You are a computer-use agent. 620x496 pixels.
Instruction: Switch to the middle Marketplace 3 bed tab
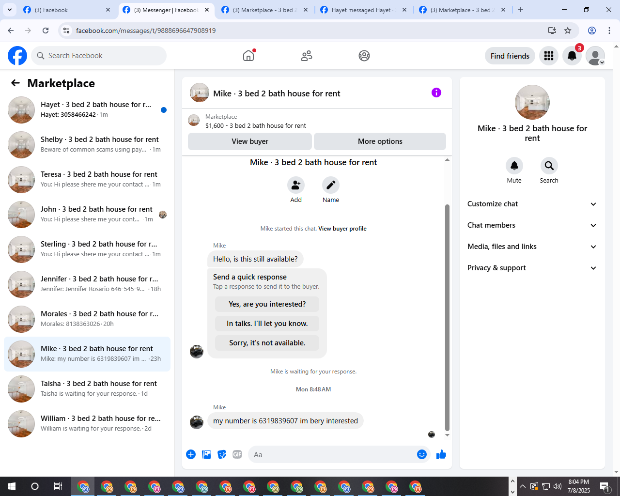pos(264,10)
